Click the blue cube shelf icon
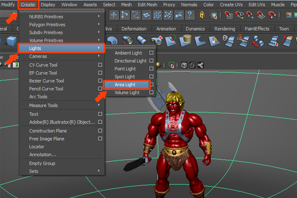Image resolution: width=297 pixels, height=198 pixels. tap(12, 40)
